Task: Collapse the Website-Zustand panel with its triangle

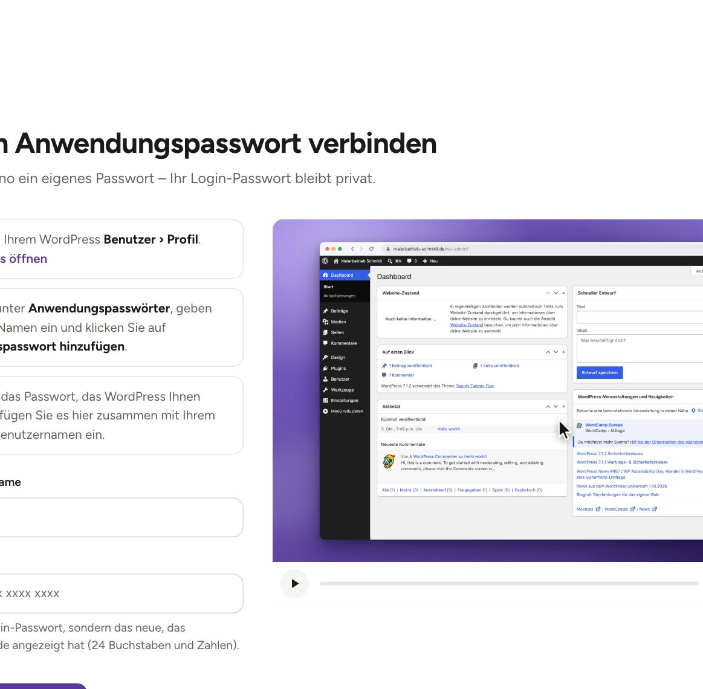Action: pyautogui.click(x=563, y=293)
